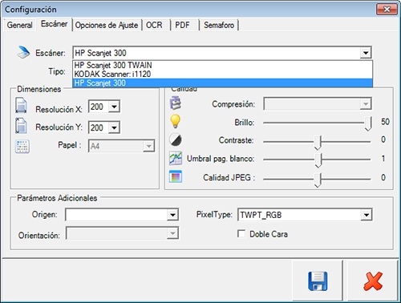Choose highlighted HP Scanjet 300 list entry
Image resolution: width=401 pixels, height=303 pixels.
click(222, 83)
